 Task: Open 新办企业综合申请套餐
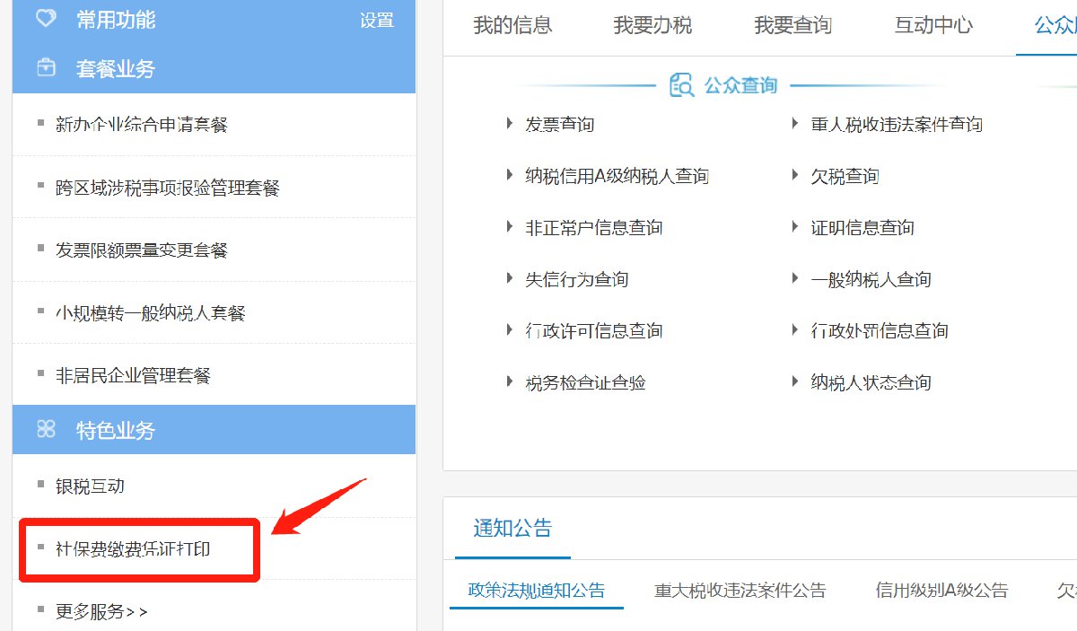[142, 125]
